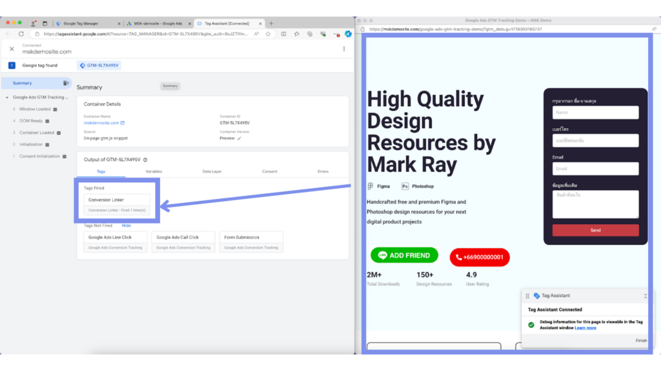The image size is (661, 371).
Task: Select the DOM Ready event
Action: click(31, 121)
